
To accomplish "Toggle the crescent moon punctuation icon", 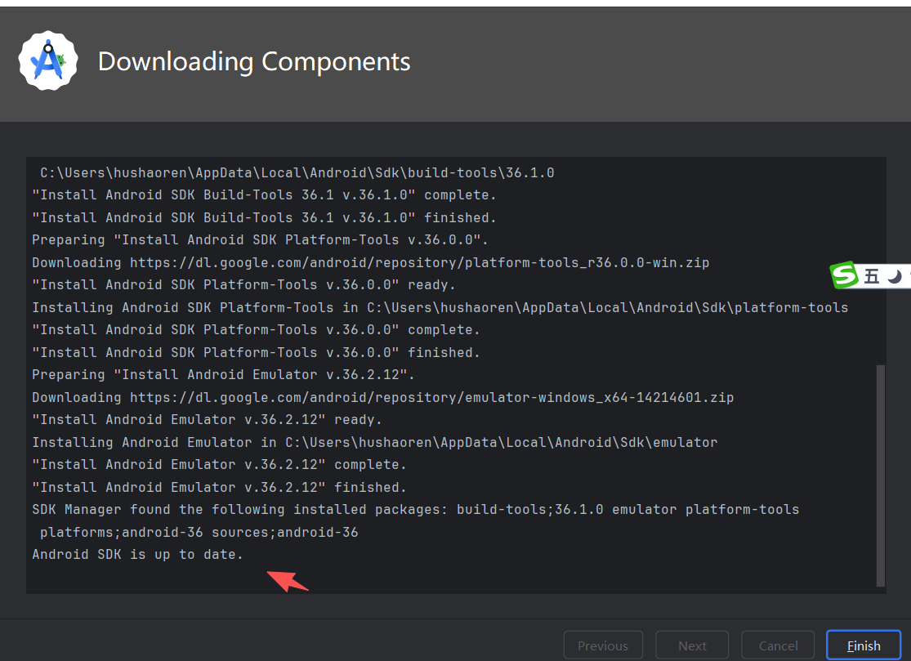I will tap(895, 277).
